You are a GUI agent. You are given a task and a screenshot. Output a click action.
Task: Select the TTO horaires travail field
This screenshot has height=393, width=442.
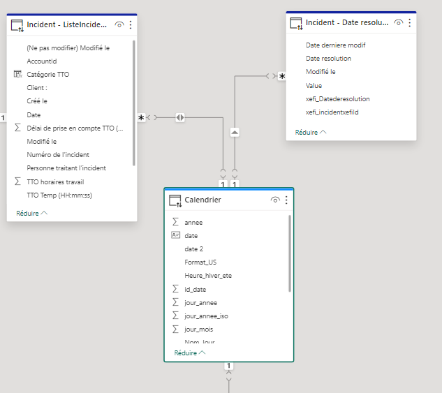click(55, 182)
